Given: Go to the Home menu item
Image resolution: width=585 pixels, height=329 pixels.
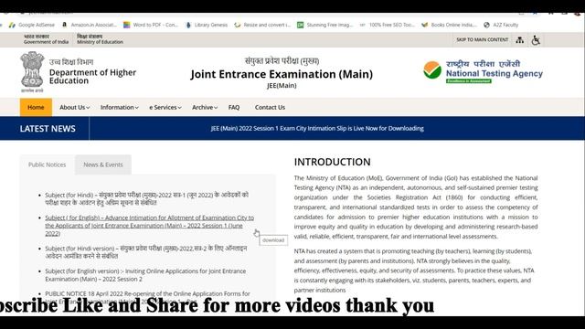Looking at the screenshot, I should coord(36,108).
